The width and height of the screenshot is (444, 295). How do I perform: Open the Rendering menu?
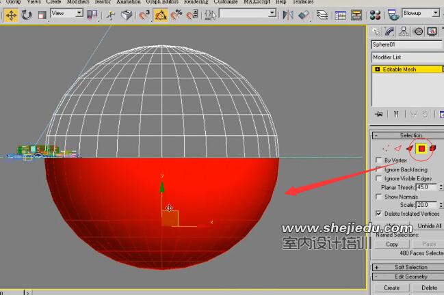(196, 1)
